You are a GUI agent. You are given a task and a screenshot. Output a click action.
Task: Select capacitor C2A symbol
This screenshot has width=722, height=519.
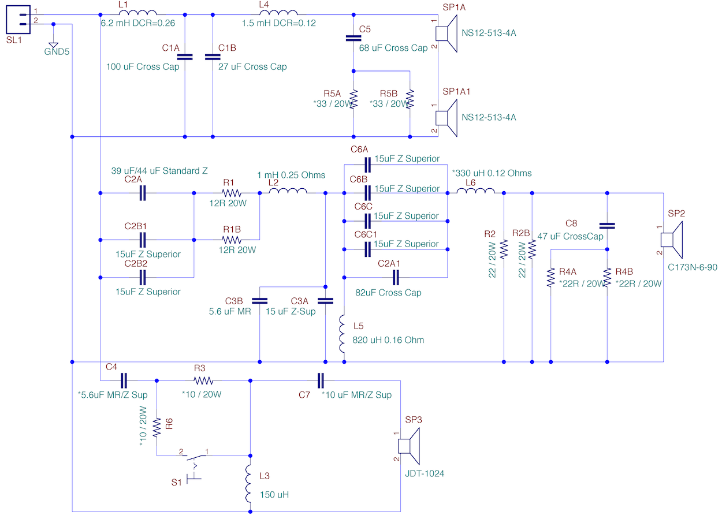coord(142,193)
